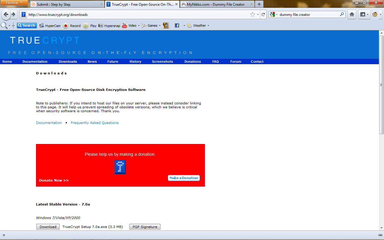Image resolution: width=384 pixels, height=240 pixels.
Task: Click the Google search engine icon
Action: (272, 14)
